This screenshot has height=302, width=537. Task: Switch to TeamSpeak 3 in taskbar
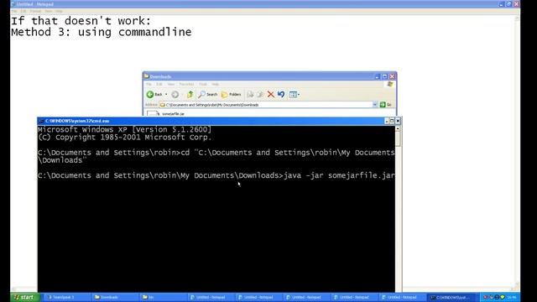[x=67, y=297]
